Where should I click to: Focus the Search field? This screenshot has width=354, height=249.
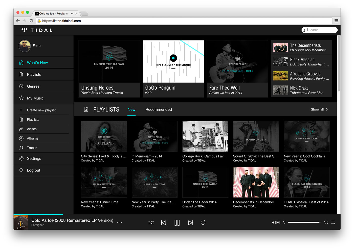click(320, 30)
